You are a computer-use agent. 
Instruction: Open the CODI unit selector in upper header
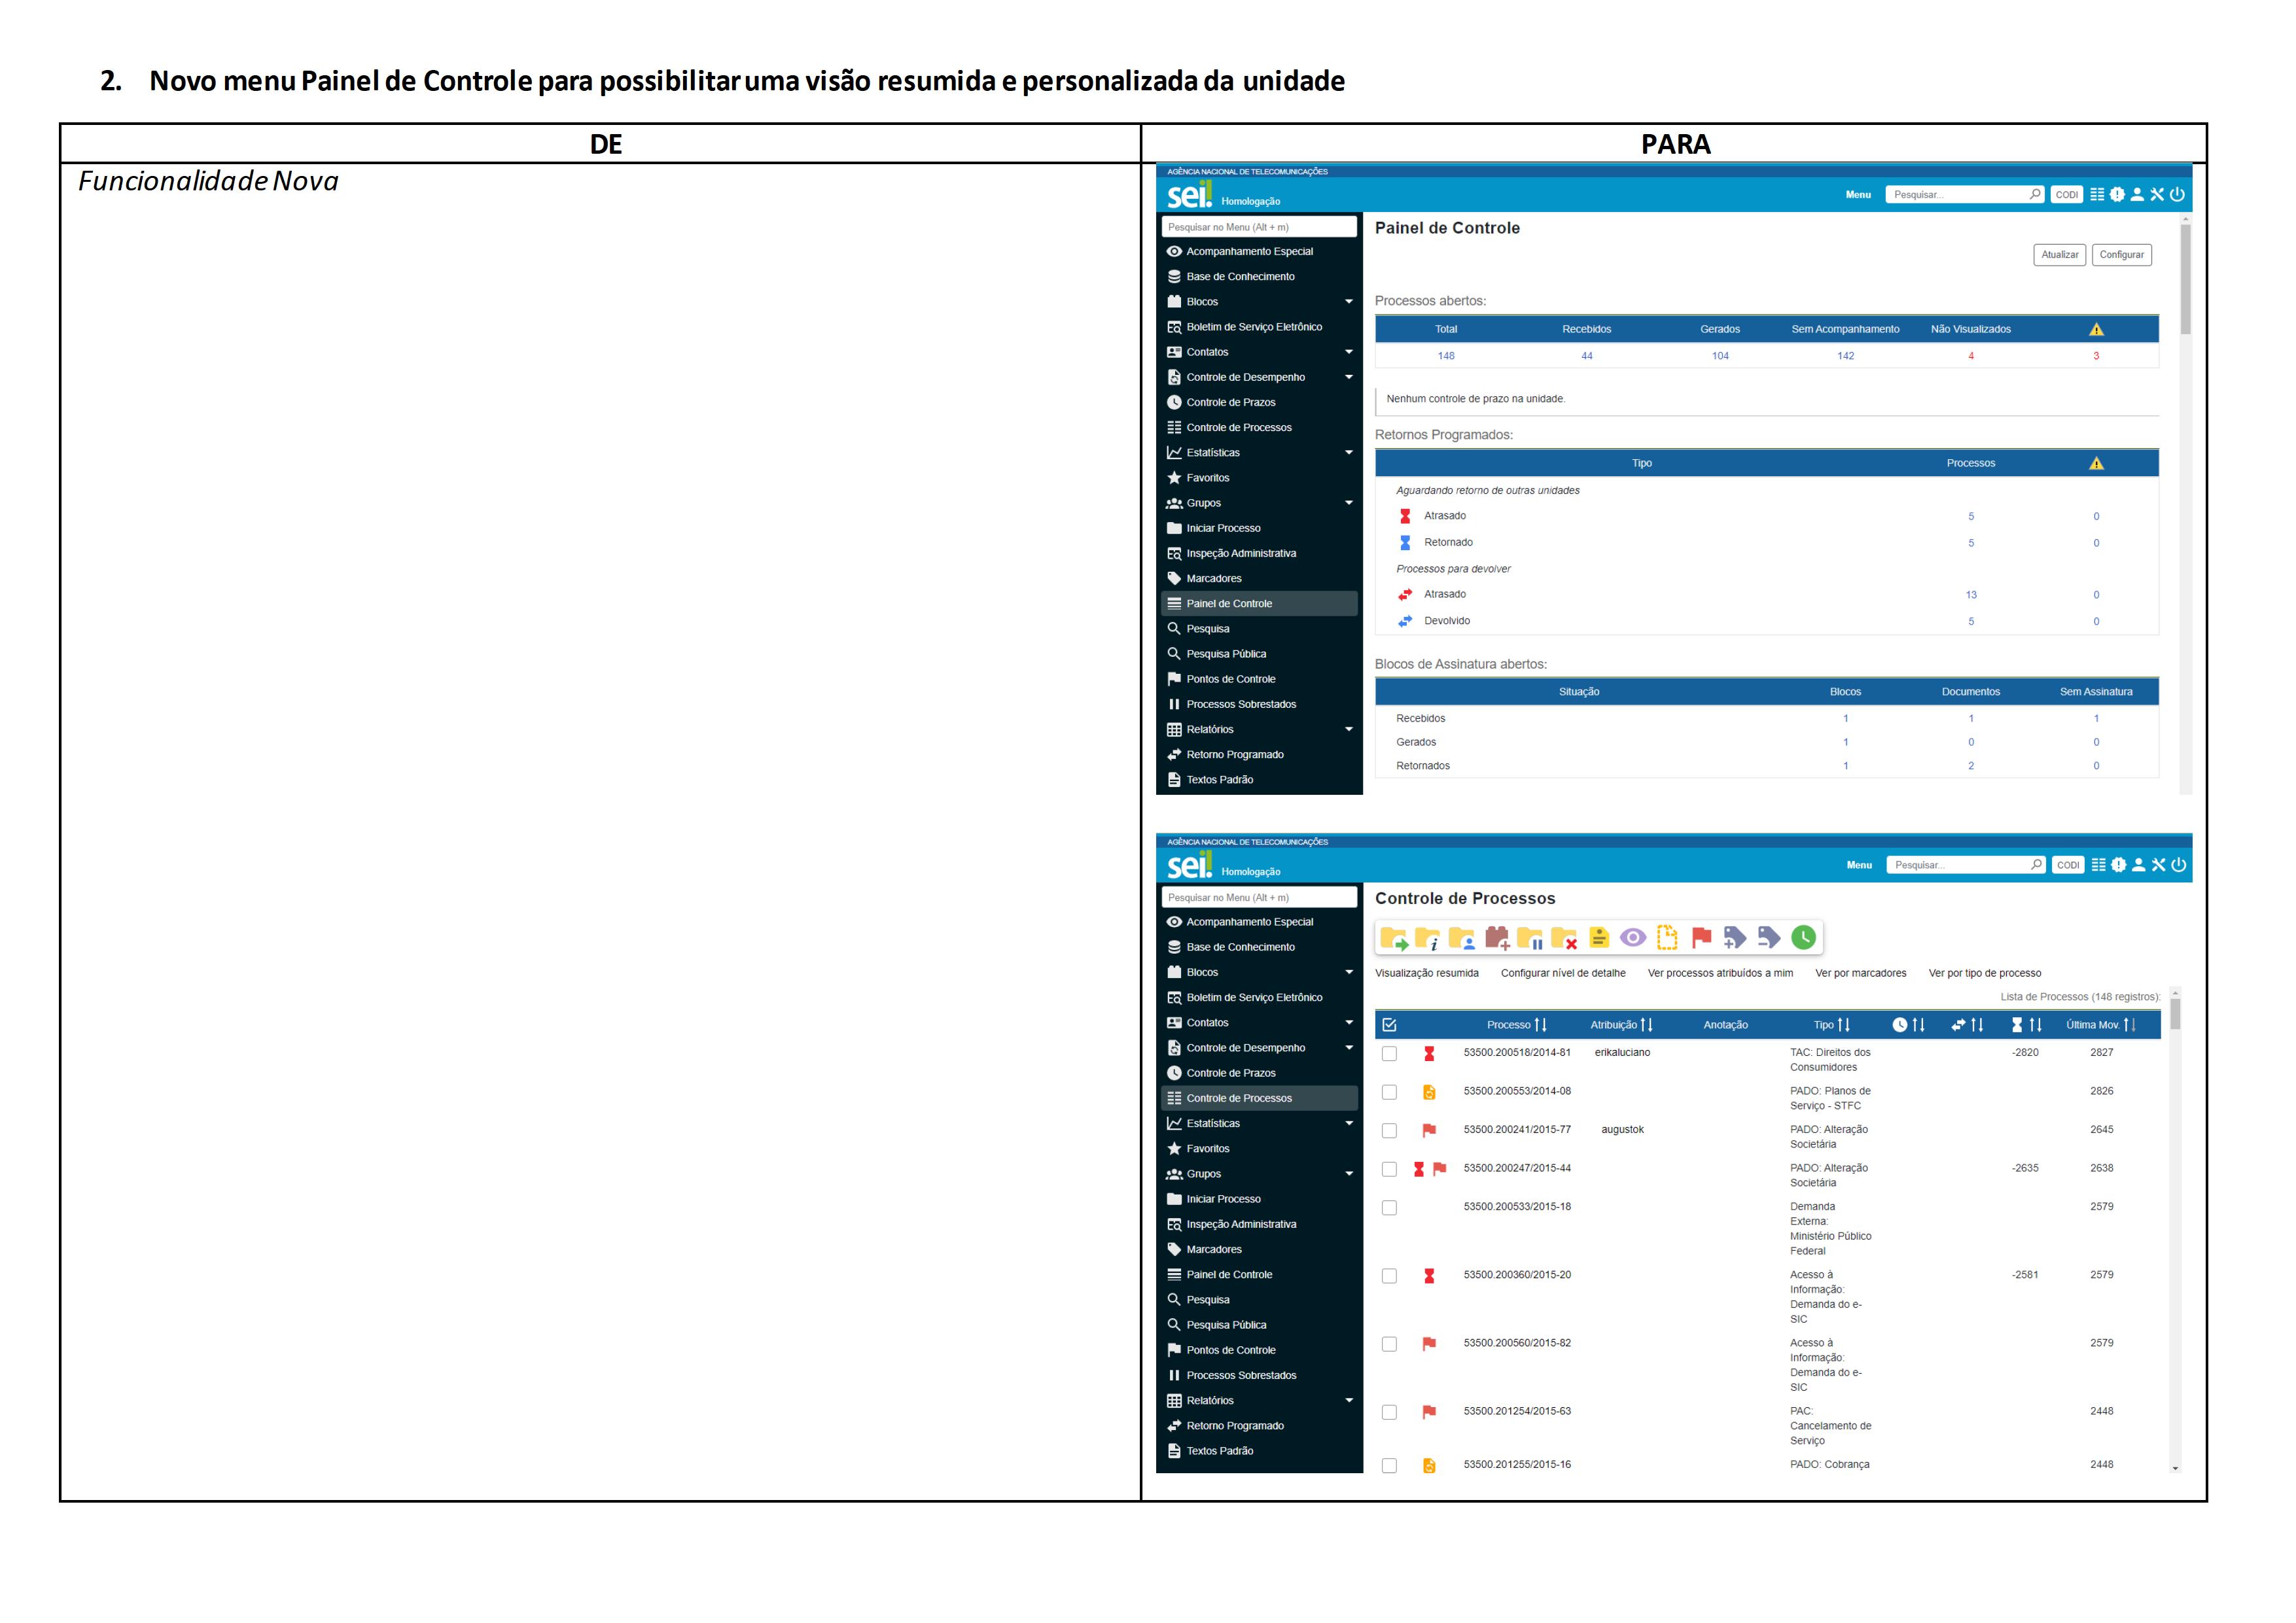point(2066,194)
